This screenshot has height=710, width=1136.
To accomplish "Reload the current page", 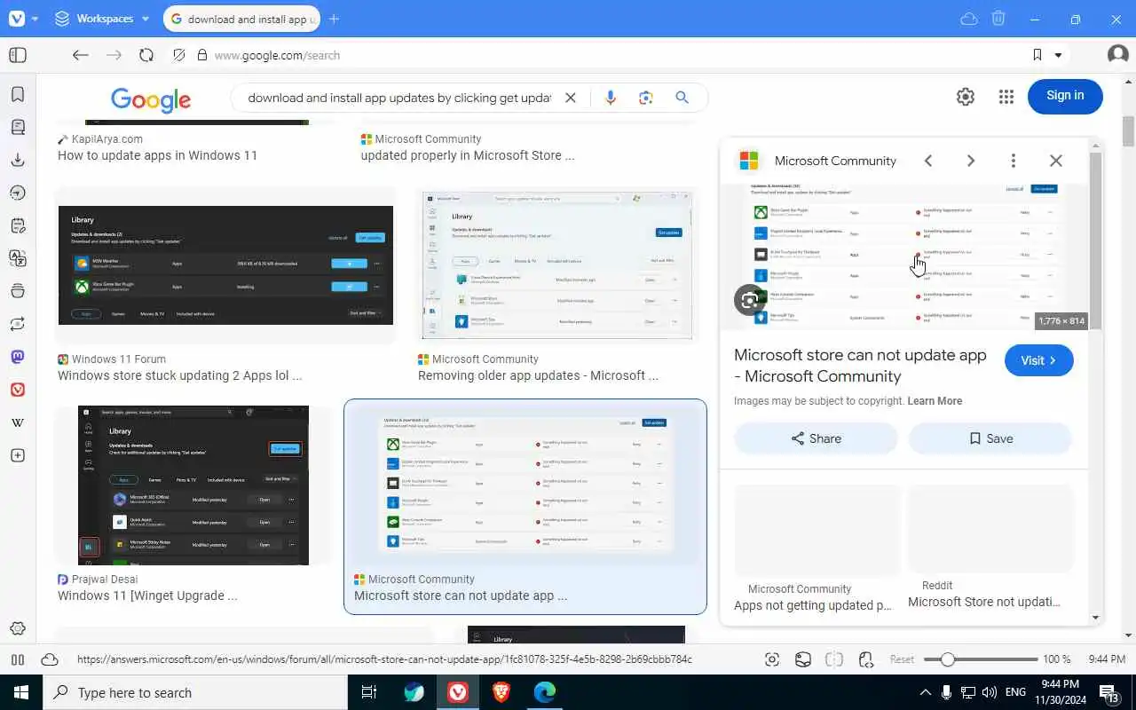I will tap(146, 55).
